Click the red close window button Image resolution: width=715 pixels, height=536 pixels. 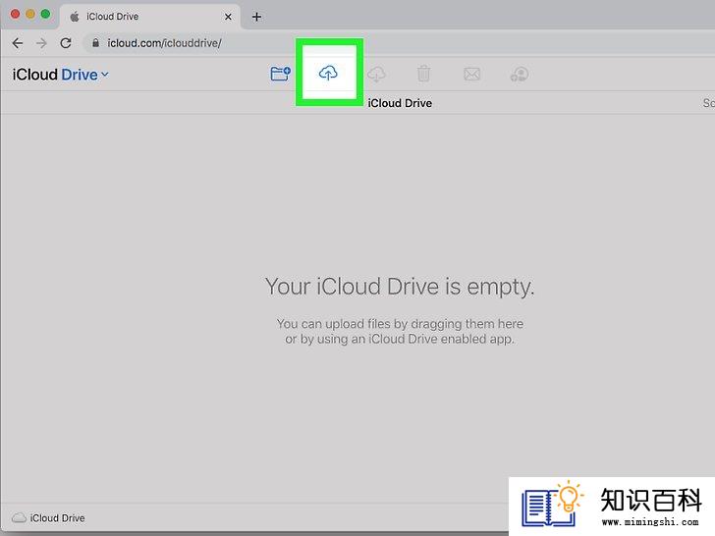15,14
